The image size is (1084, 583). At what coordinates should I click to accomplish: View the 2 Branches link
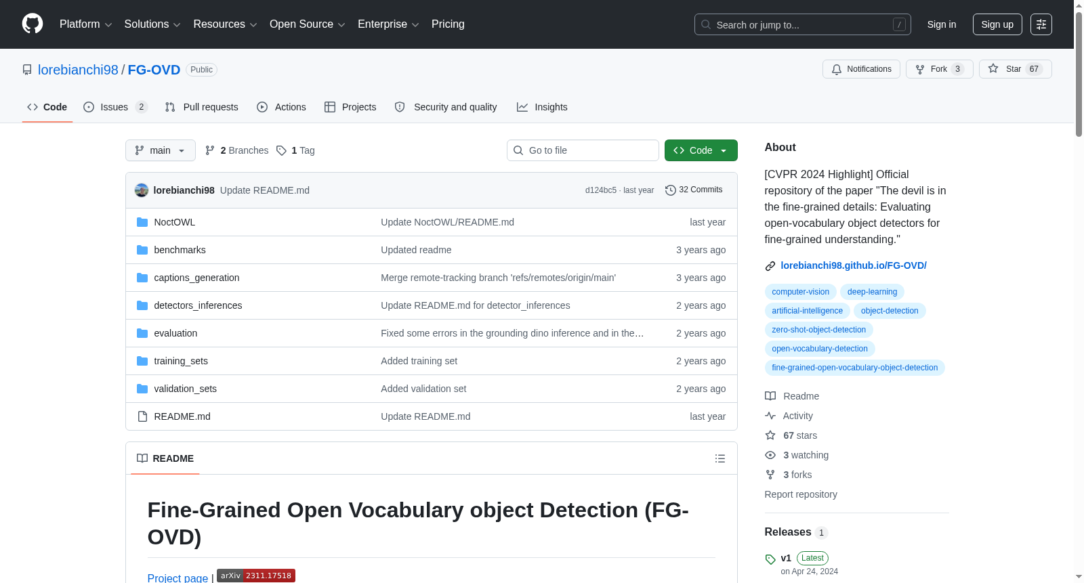(x=237, y=150)
